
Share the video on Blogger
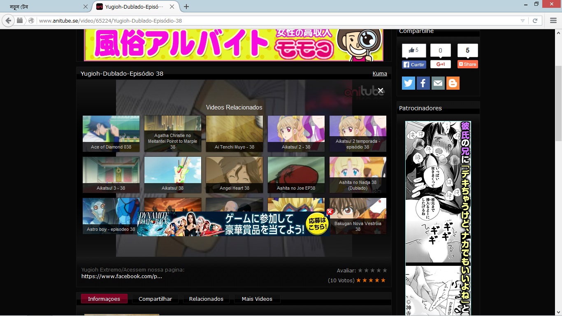tap(453, 83)
